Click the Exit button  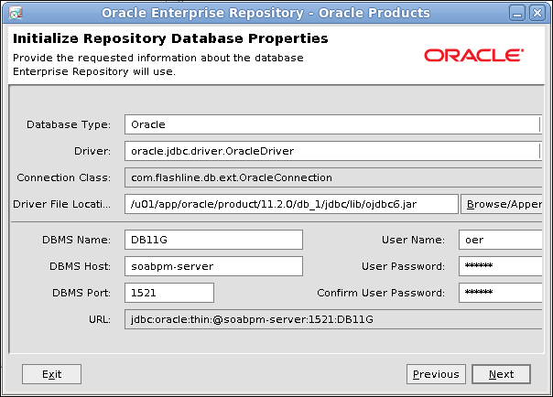pos(51,374)
